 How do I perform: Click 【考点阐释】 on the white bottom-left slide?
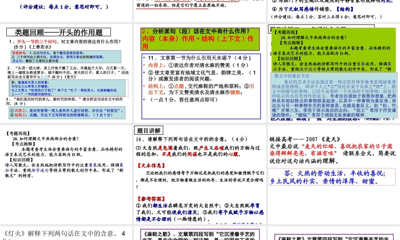(23, 144)
